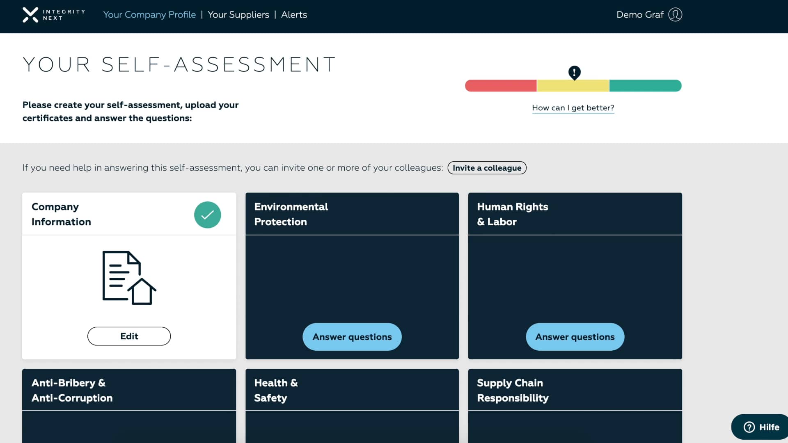Click 'Answer questions' for Human Rights & Labor
This screenshot has width=788, height=443.
click(x=575, y=336)
